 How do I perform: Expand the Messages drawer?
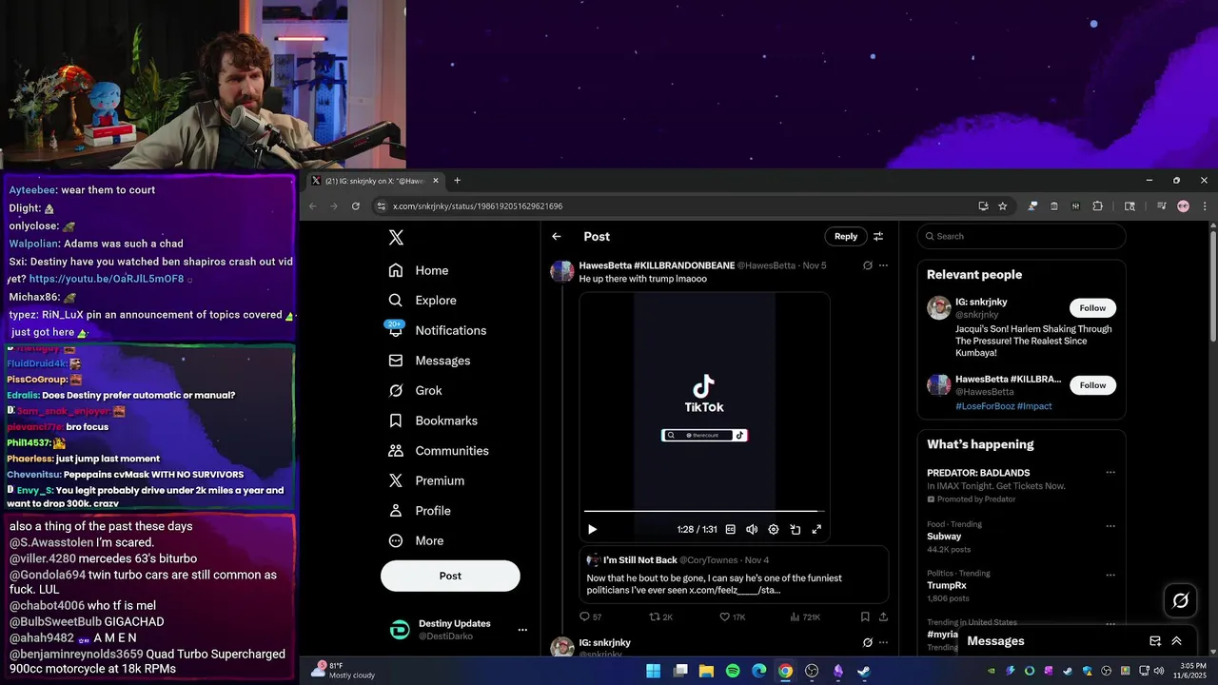(x=1176, y=641)
